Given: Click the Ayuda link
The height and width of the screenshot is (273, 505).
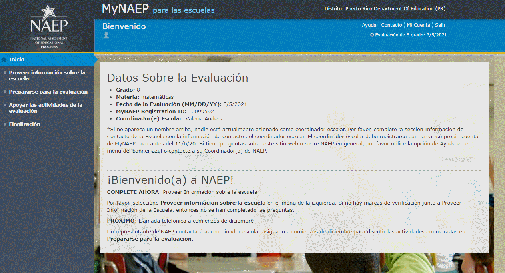Looking at the screenshot, I should [x=369, y=25].
